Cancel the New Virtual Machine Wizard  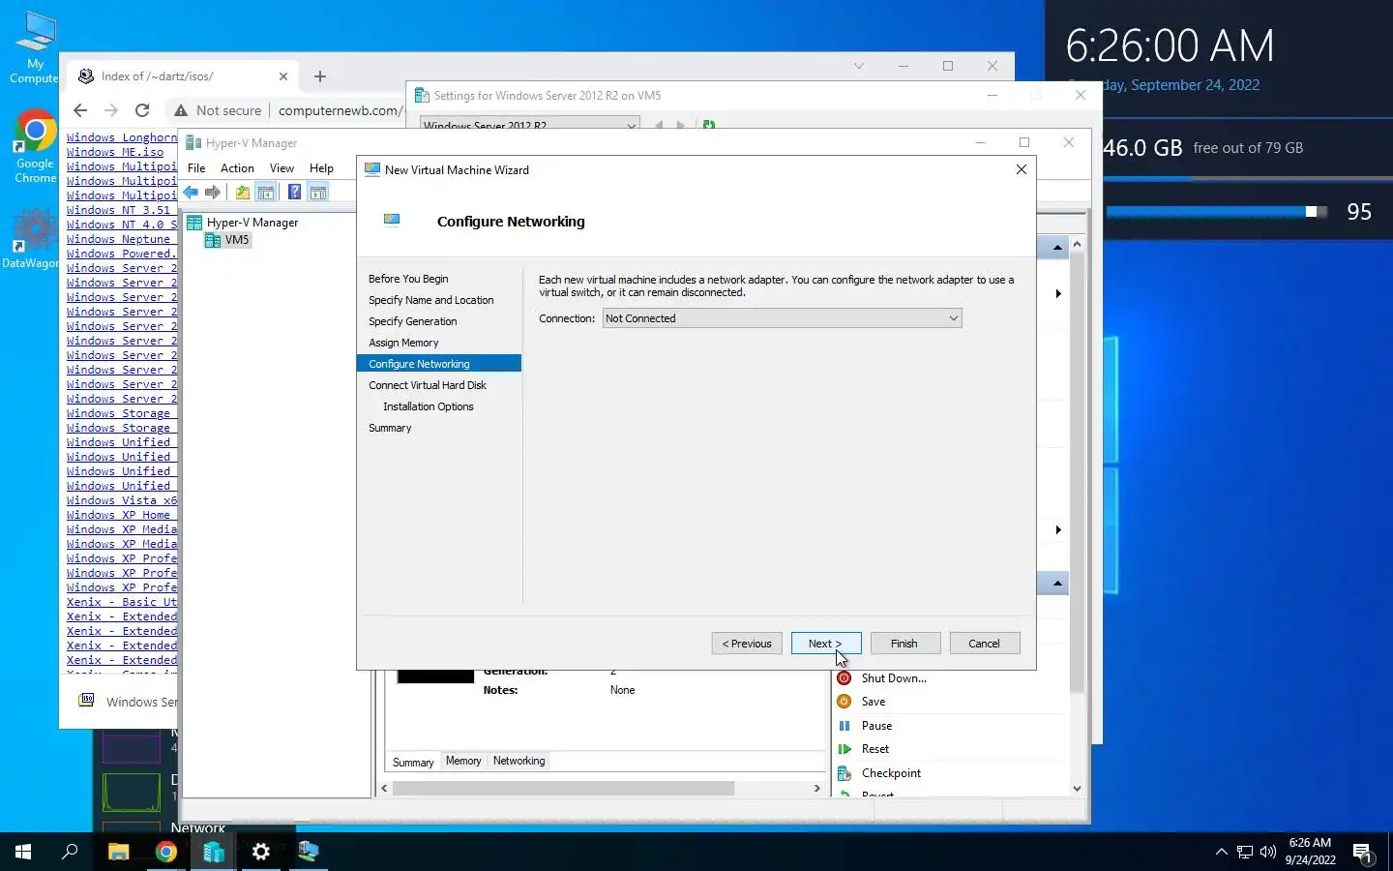tap(985, 644)
